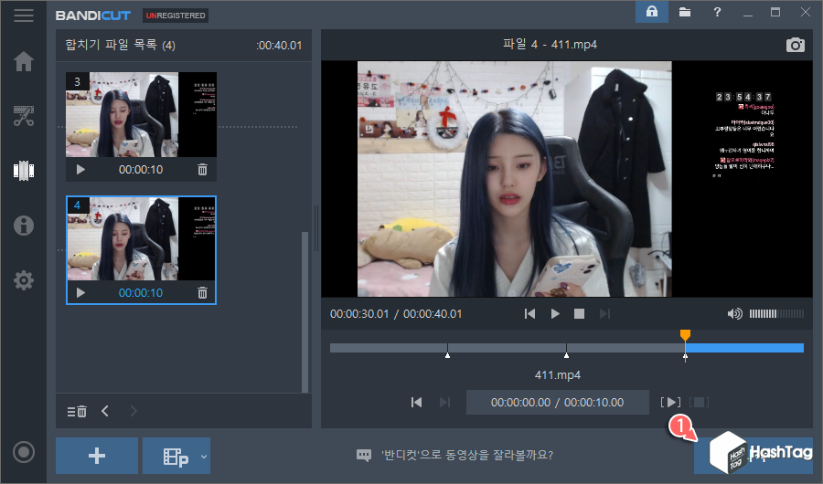The width and height of the screenshot is (823, 484).
Task: Mute audio with speaker icon
Action: pos(734,313)
